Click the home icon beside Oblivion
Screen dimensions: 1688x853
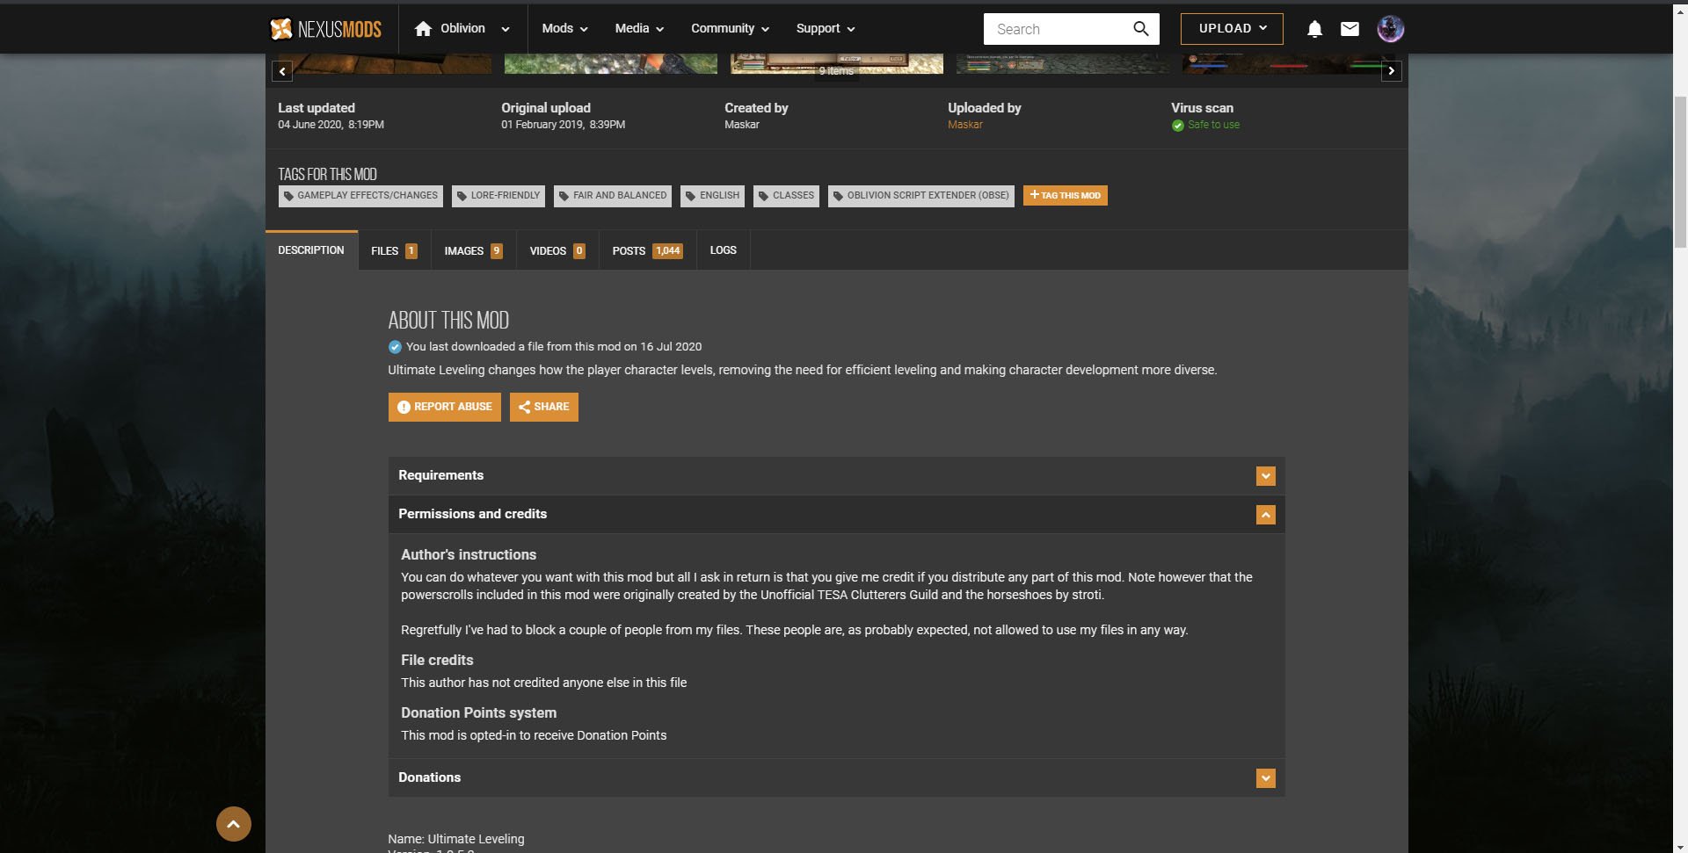pos(423,29)
